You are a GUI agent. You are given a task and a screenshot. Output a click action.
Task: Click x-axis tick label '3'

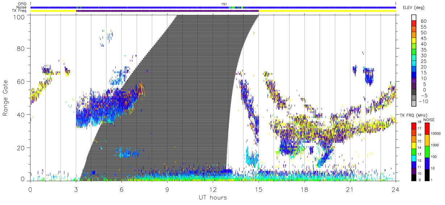coord(76,189)
